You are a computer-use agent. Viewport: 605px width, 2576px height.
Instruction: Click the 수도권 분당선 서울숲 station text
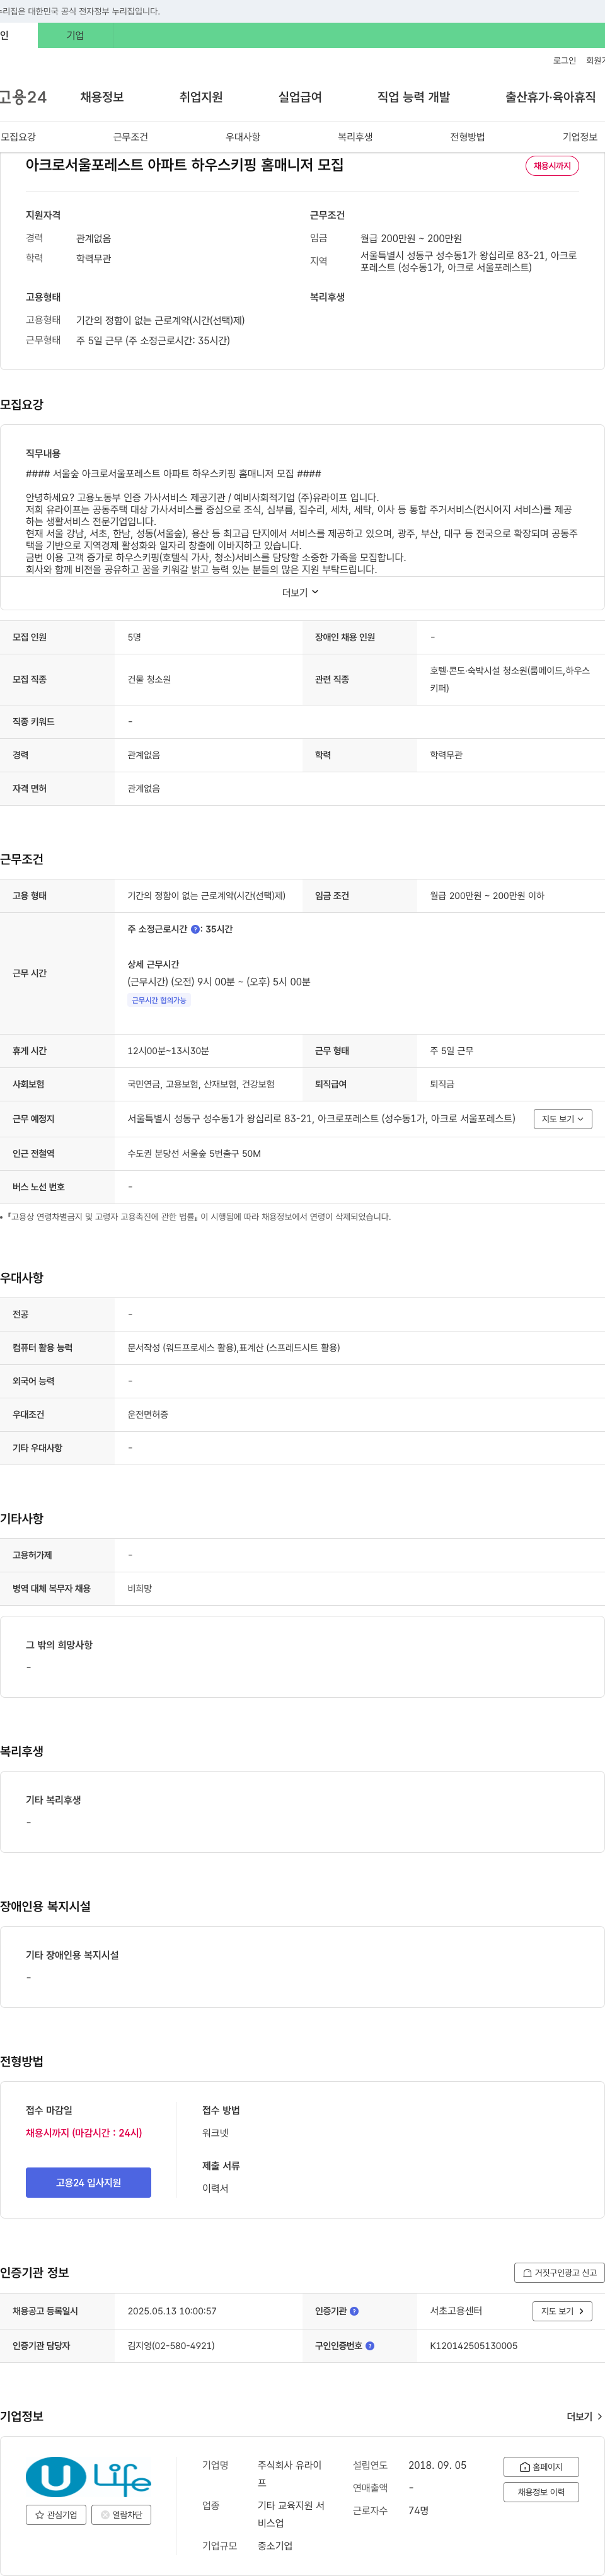click(x=194, y=1154)
